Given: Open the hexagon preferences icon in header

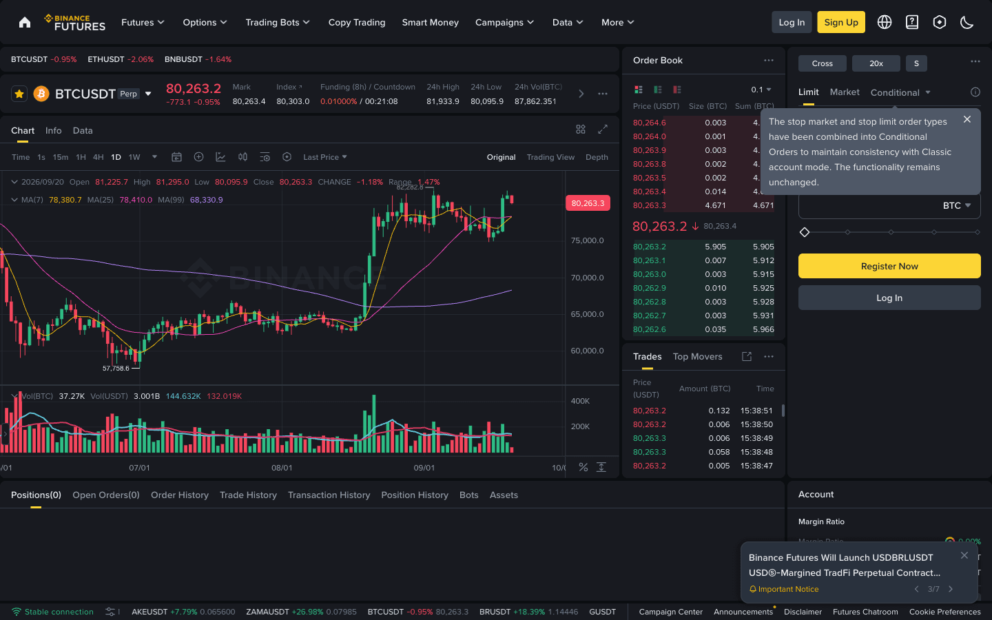Looking at the screenshot, I should click(940, 22).
